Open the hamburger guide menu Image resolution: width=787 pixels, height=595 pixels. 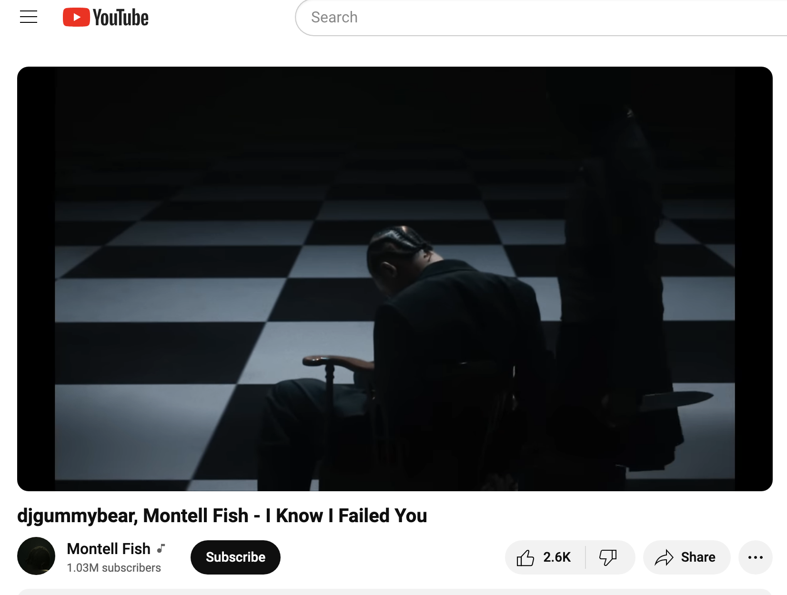coord(29,17)
